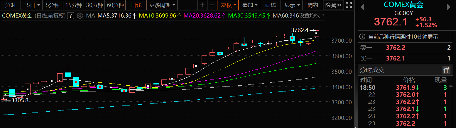This screenshot has width=456, height=128.
Task: Enter fullscreen chart mode
Action: [348, 5]
